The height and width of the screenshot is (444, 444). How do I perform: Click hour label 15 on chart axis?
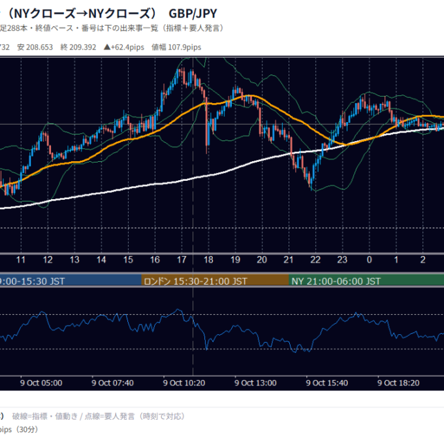pos(128,260)
